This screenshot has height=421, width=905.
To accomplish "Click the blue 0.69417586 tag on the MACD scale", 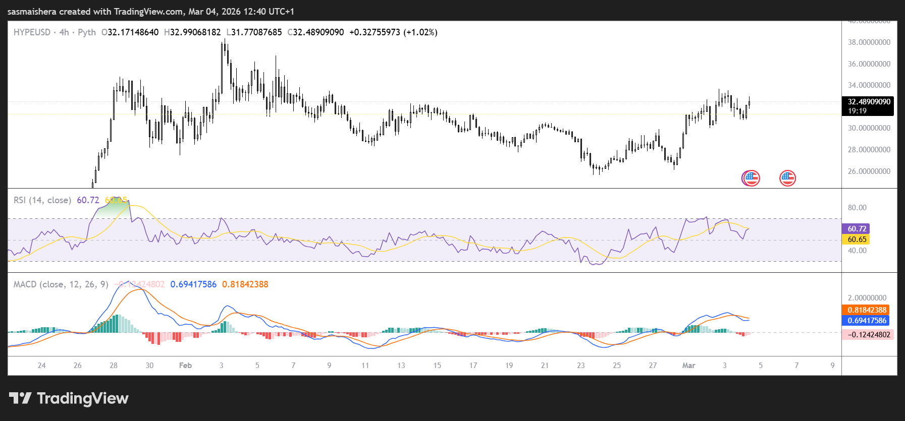I will pyautogui.click(x=867, y=321).
